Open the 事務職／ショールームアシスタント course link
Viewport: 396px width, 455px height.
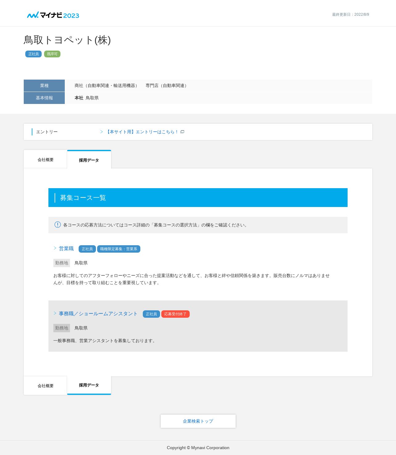tap(98, 314)
